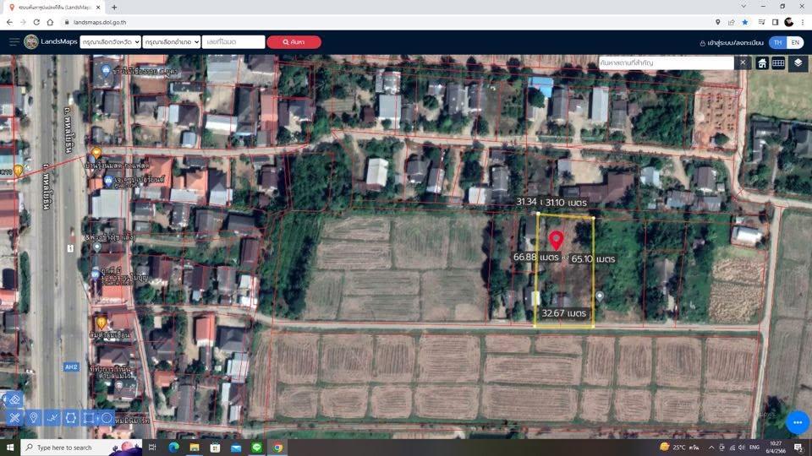This screenshot has height=456, width=812.
Task: Click the house home icon on map
Action: tap(762, 63)
